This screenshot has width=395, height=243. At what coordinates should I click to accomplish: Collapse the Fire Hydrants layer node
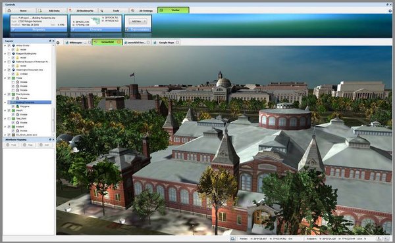[5, 94]
